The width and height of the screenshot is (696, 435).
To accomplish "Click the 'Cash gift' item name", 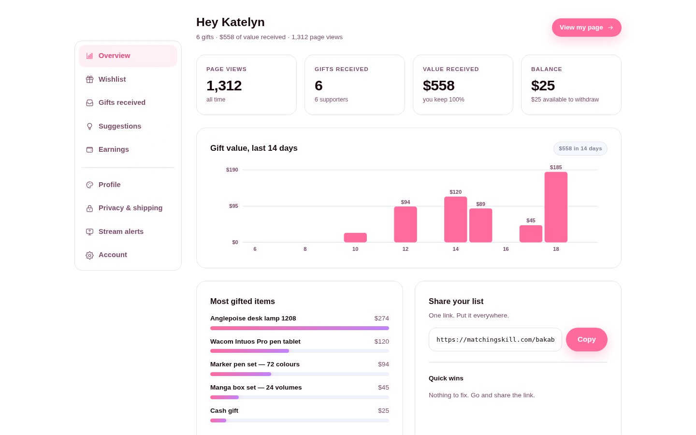I will 224,411.
